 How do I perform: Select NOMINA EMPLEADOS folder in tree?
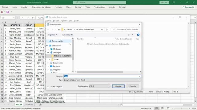pyautogui.click(x=62, y=56)
